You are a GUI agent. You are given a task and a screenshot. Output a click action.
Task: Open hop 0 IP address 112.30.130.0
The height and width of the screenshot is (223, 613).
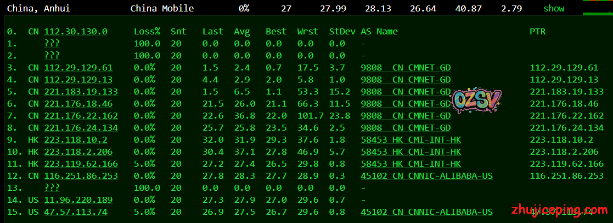tap(76, 32)
